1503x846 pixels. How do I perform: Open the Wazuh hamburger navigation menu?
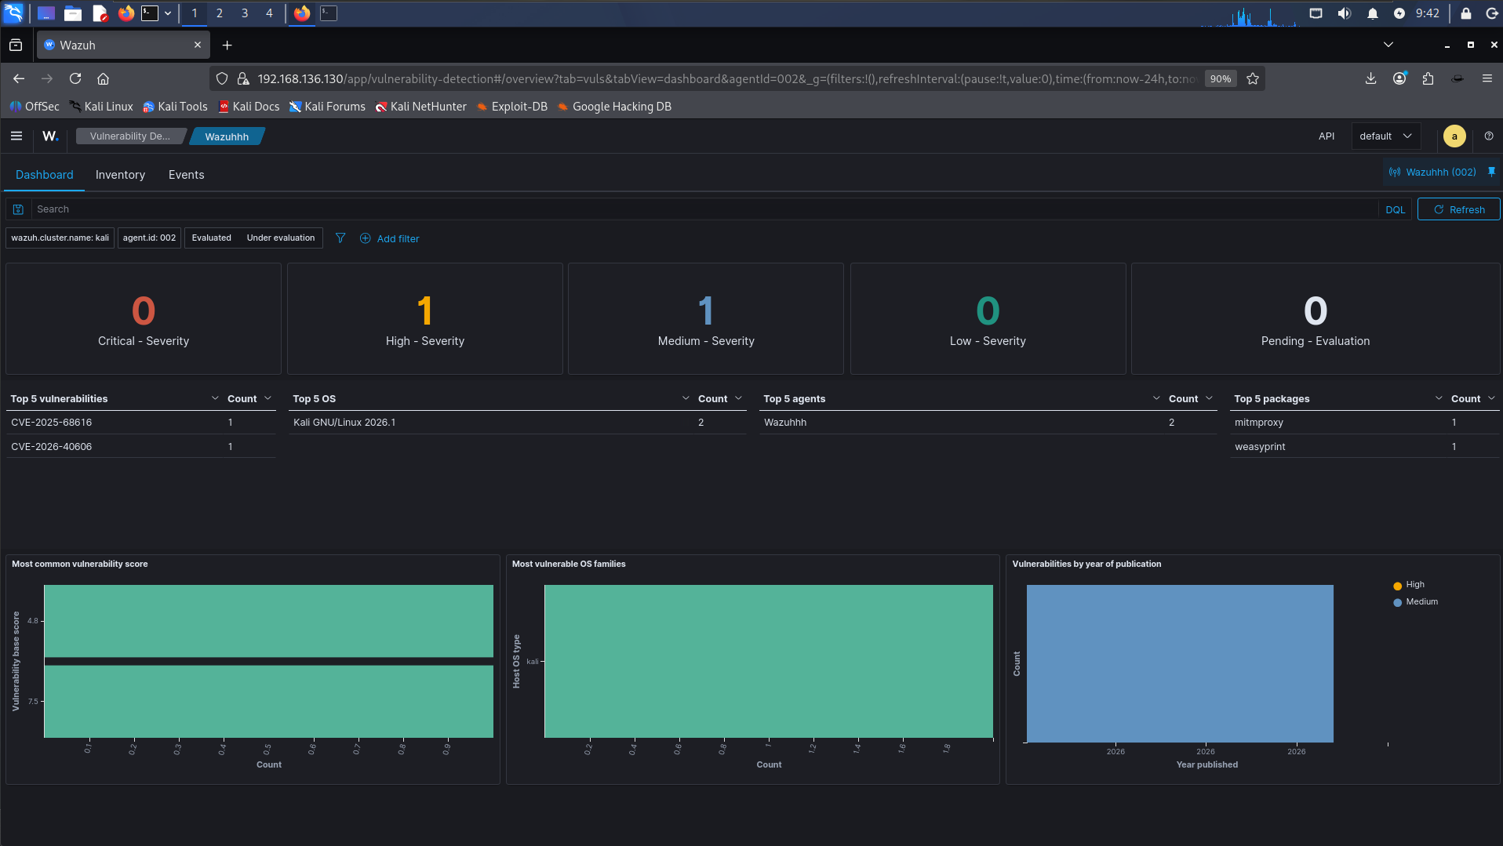(16, 136)
